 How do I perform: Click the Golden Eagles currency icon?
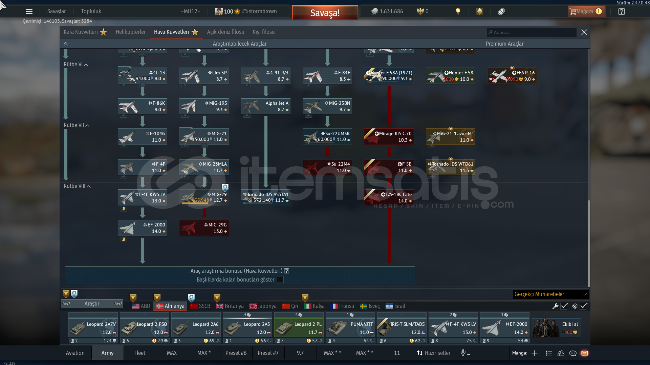(420, 11)
